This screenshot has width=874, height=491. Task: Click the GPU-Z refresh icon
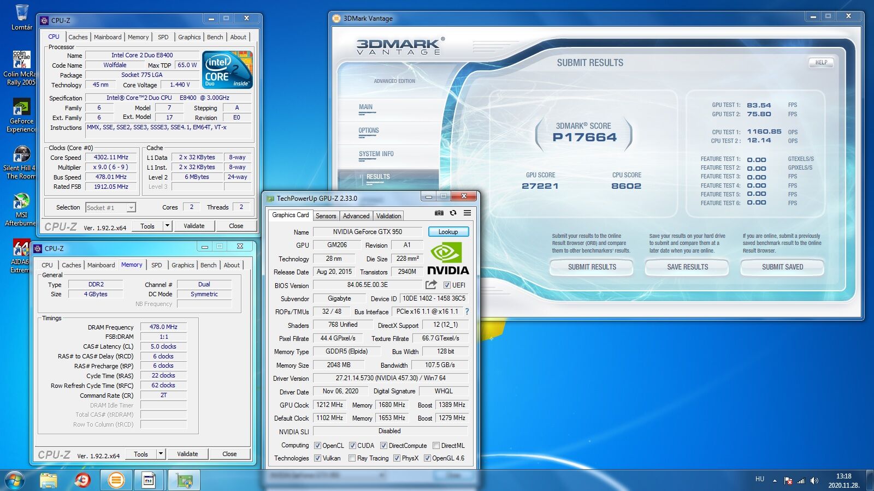(x=453, y=213)
